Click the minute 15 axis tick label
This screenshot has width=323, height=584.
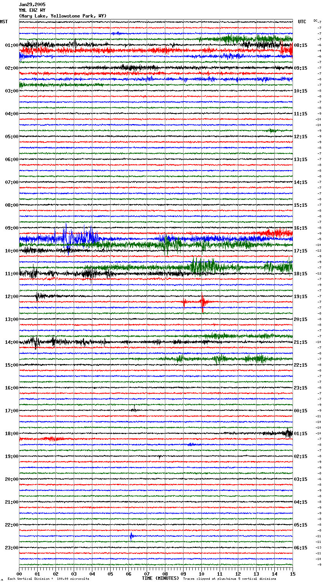coord(293,574)
